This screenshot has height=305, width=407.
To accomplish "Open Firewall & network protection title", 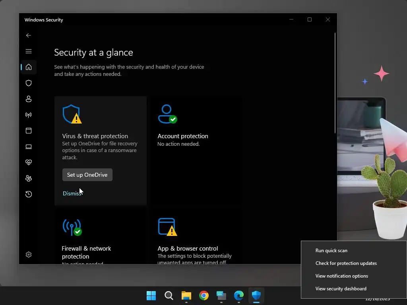I will (86, 252).
